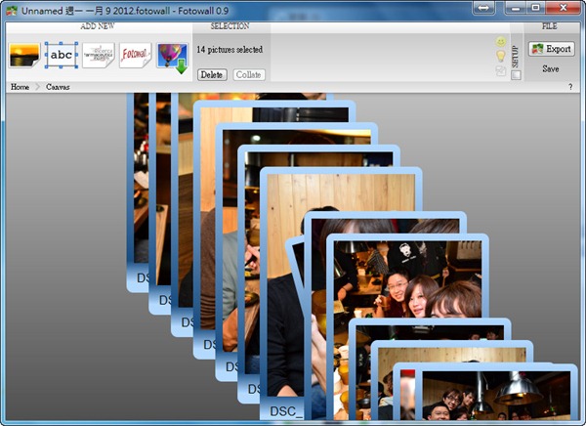Viewport: 586px width, 426px height.
Task: Click Save in the File section
Action: click(x=551, y=69)
